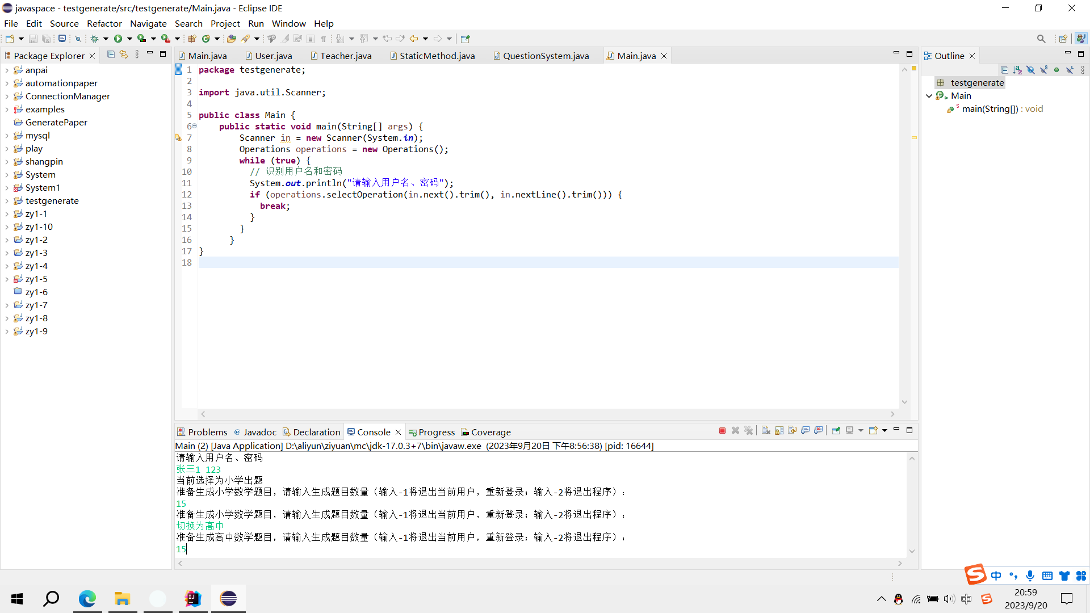Click the Run button icon in toolbar

point(120,38)
